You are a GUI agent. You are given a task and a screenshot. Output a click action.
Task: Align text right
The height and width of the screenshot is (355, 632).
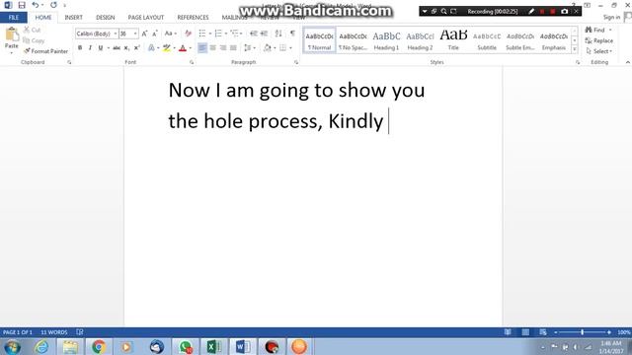point(223,48)
